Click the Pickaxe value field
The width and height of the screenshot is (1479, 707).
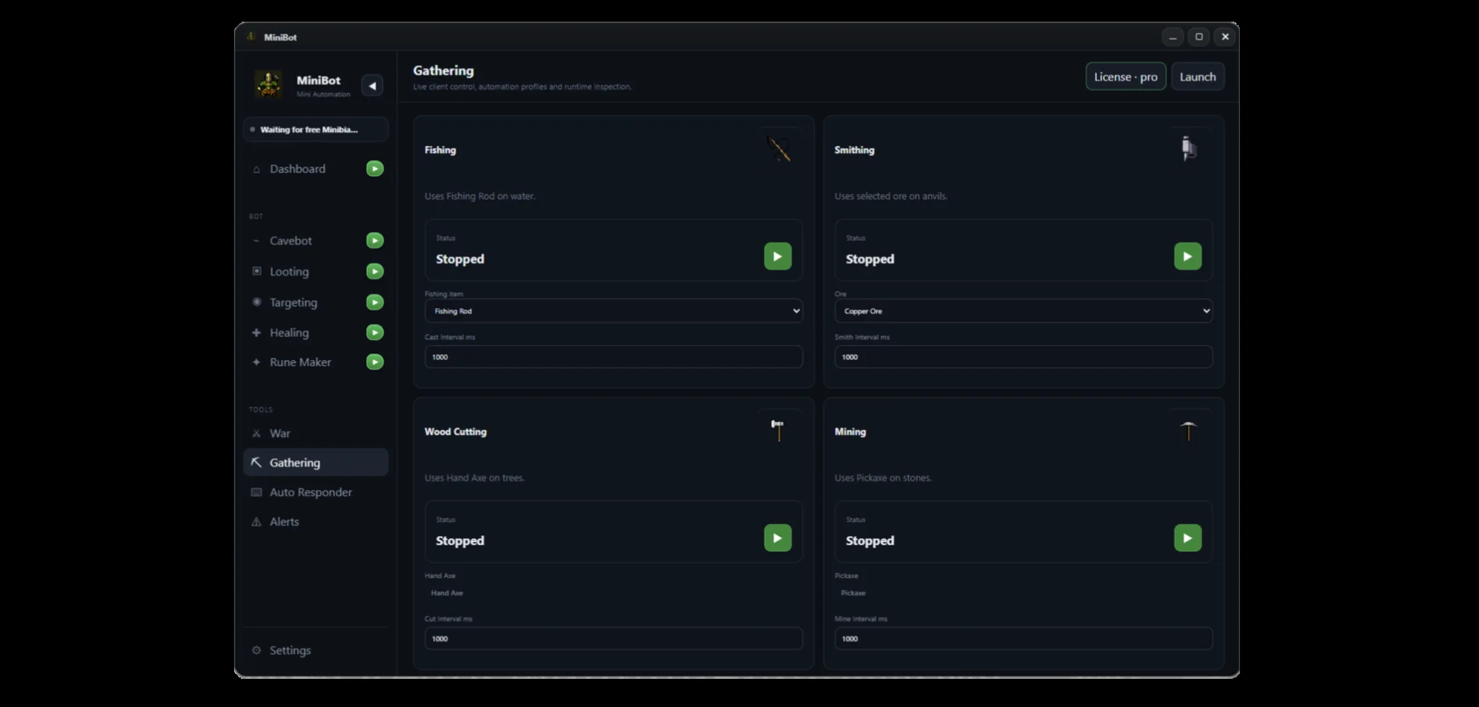1023,593
